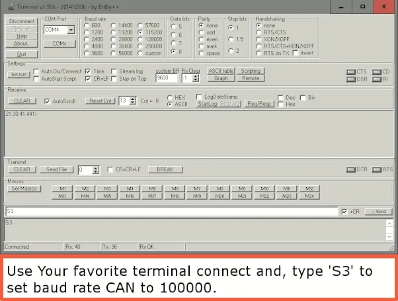Enable LogDateStamp checkbox
The width and height of the screenshot is (398, 301).
[x=199, y=97]
